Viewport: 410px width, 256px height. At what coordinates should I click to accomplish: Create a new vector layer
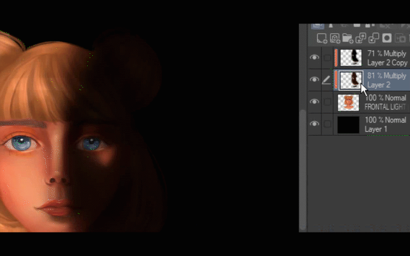click(335, 38)
